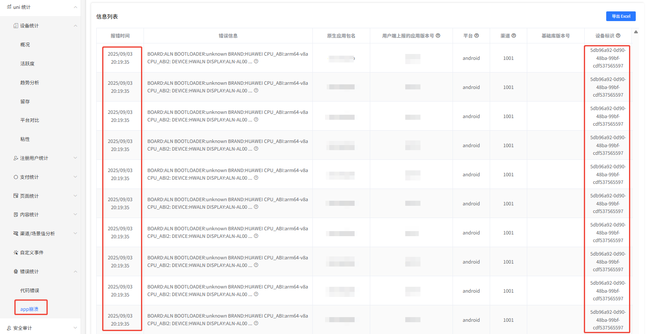This screenshot has width=648, height=334.
Task: Open 代码错误 under 错误统计
Action: coord(30,291)
